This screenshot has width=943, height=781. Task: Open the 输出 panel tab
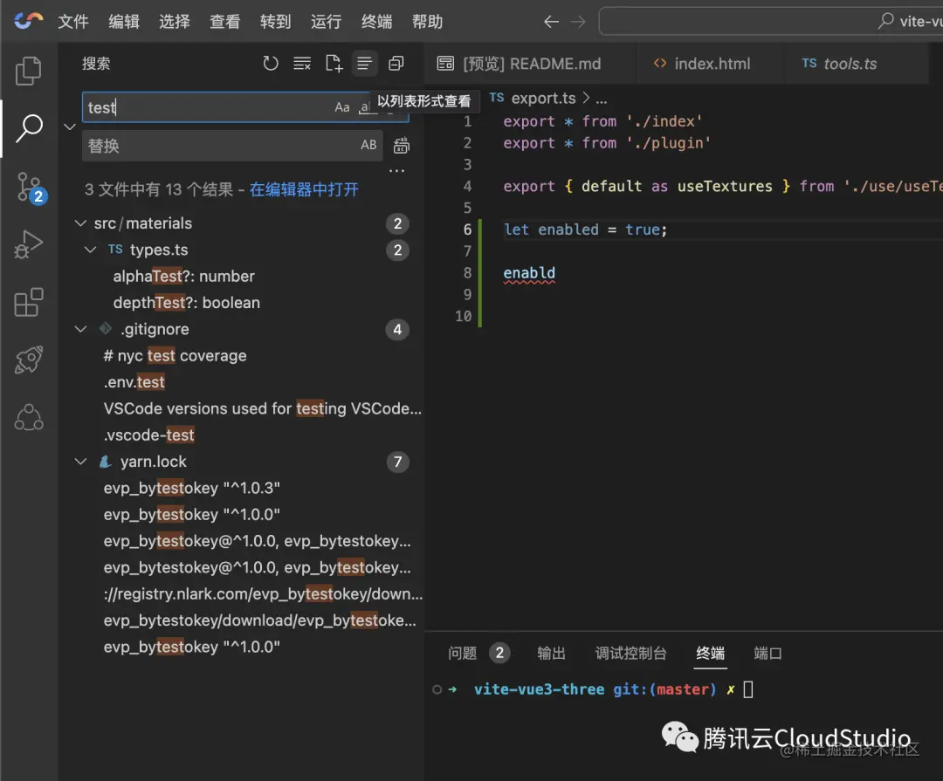click(551, 653)
